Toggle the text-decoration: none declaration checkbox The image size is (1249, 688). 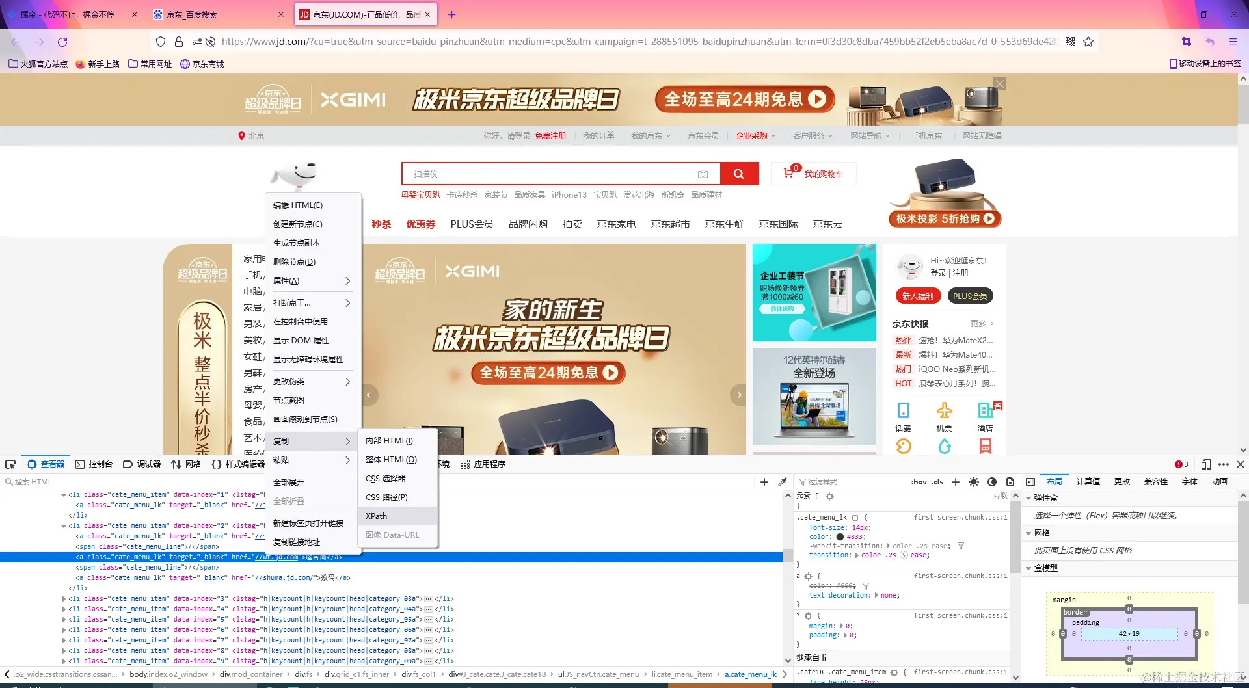click(x=801, y=596)
